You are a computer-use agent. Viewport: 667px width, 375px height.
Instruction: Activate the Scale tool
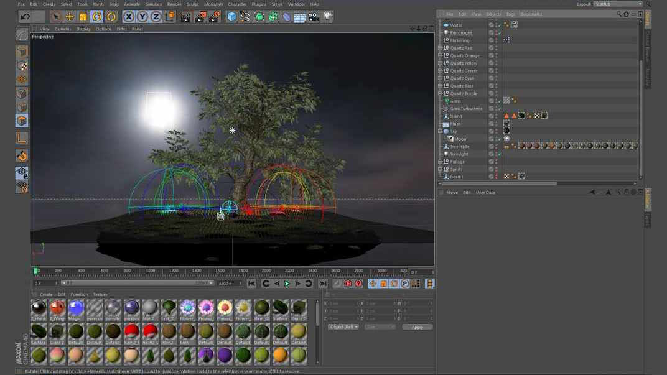[x=83, y=17]
